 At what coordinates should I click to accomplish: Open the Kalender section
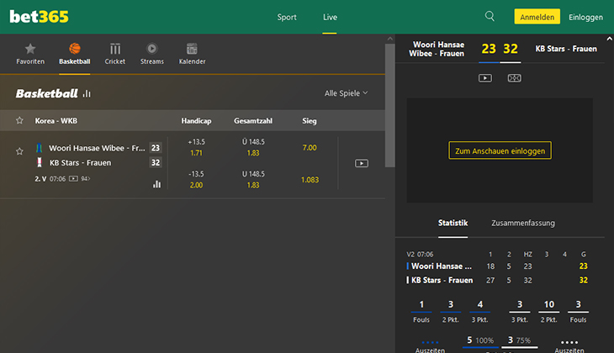pos(192,54)
